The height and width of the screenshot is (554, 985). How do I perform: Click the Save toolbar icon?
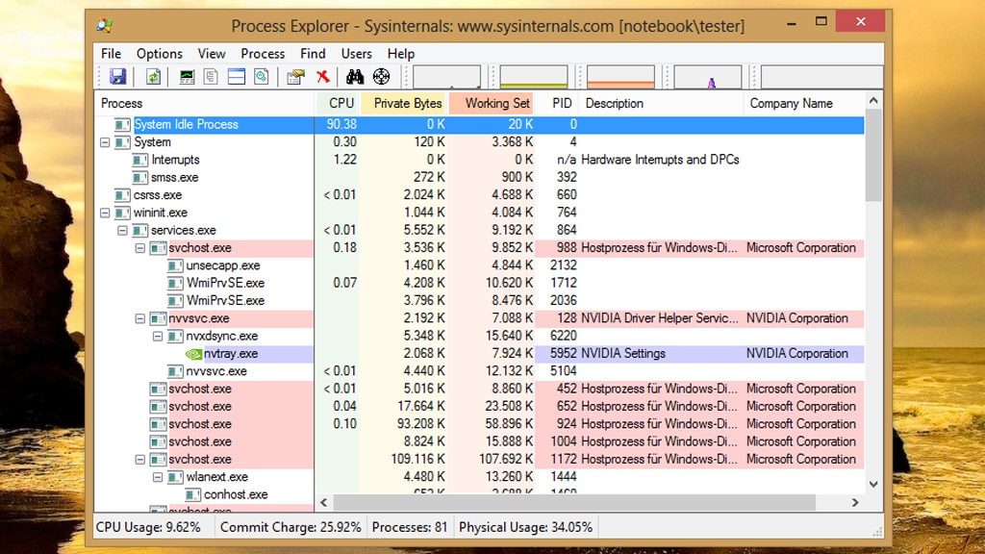[x=116, y=76]
